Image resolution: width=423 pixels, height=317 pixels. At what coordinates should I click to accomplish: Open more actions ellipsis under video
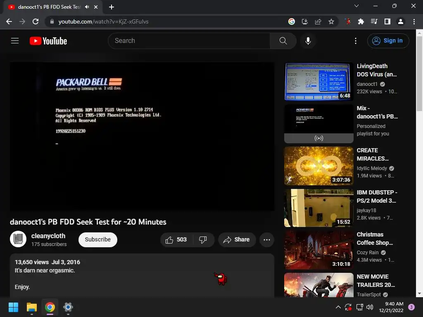266,240
